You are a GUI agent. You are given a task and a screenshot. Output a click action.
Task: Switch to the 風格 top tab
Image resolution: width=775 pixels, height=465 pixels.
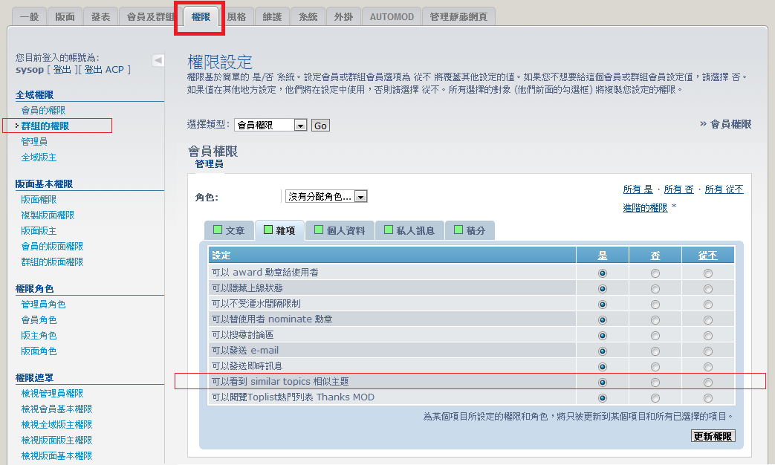tap(237, 16)
